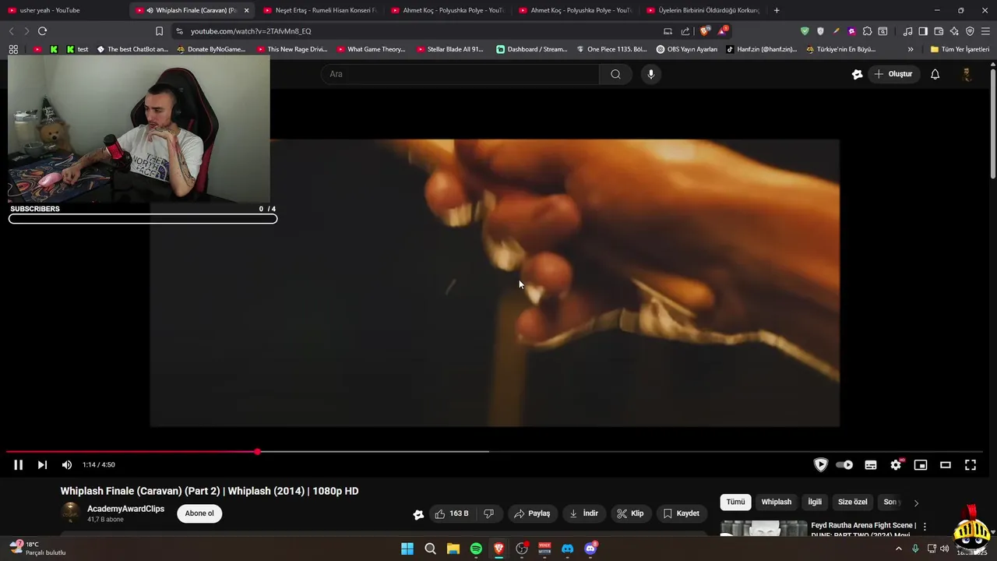Open browser extensions puzzle icon
Viewport: 997px width, 561px height.
[867, 31]
